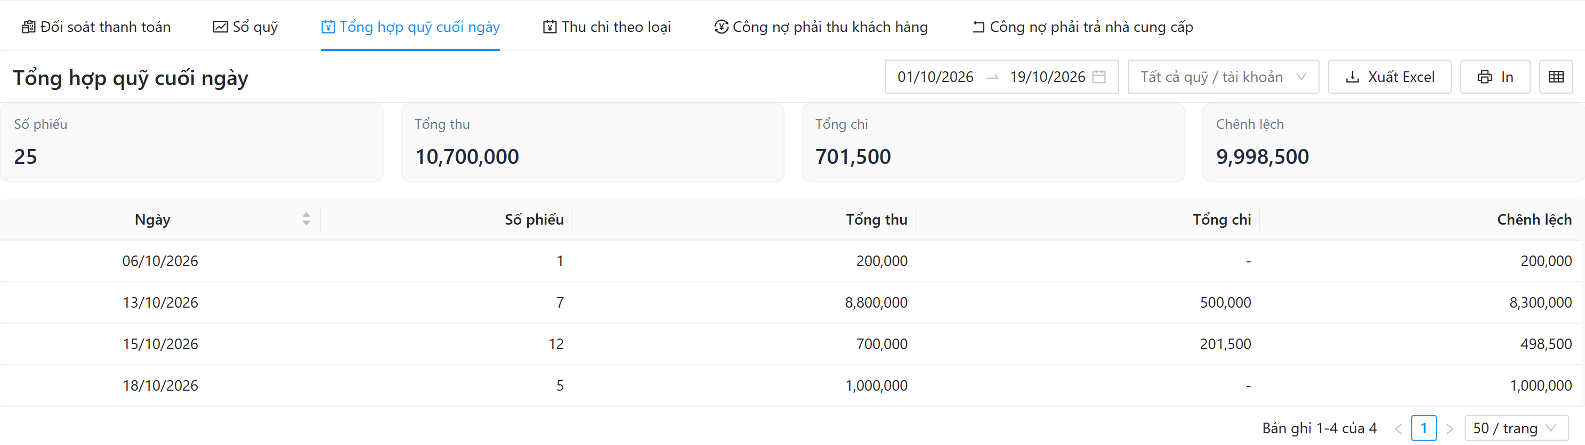The image size is (1585, 445).
Task: Expand the Tất cả quỹ / tài khoản dropdown
Action: 1223,77
